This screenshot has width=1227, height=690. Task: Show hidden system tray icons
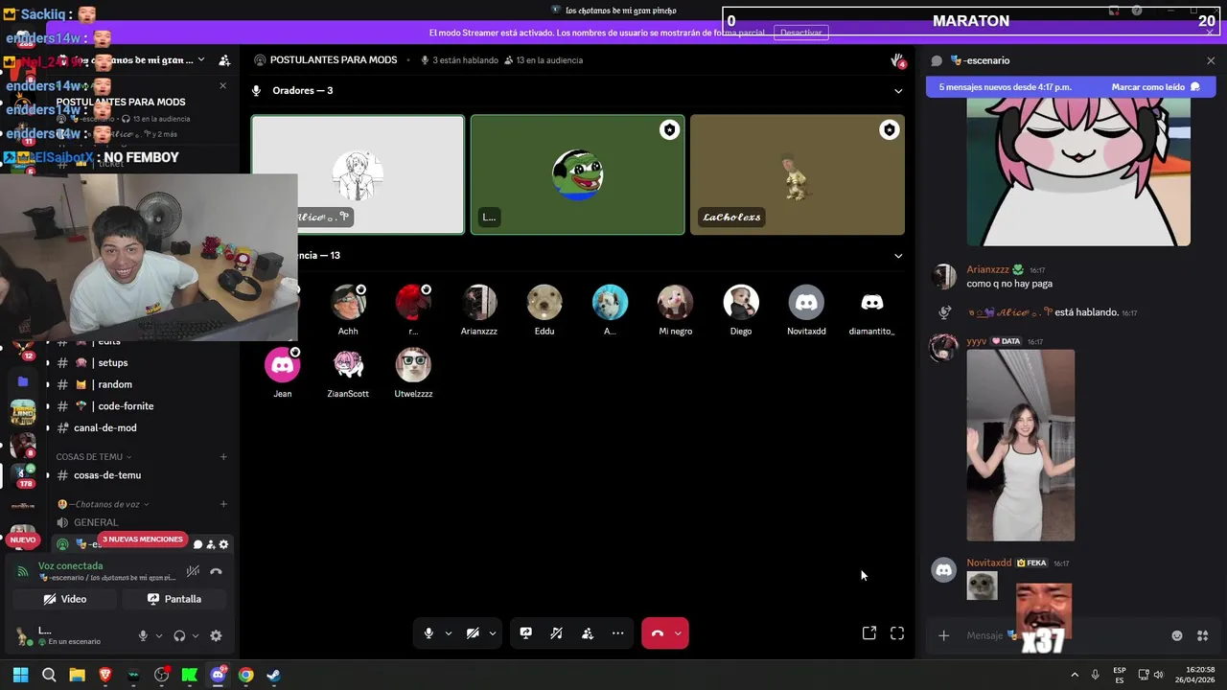[x=1075, y=675]
